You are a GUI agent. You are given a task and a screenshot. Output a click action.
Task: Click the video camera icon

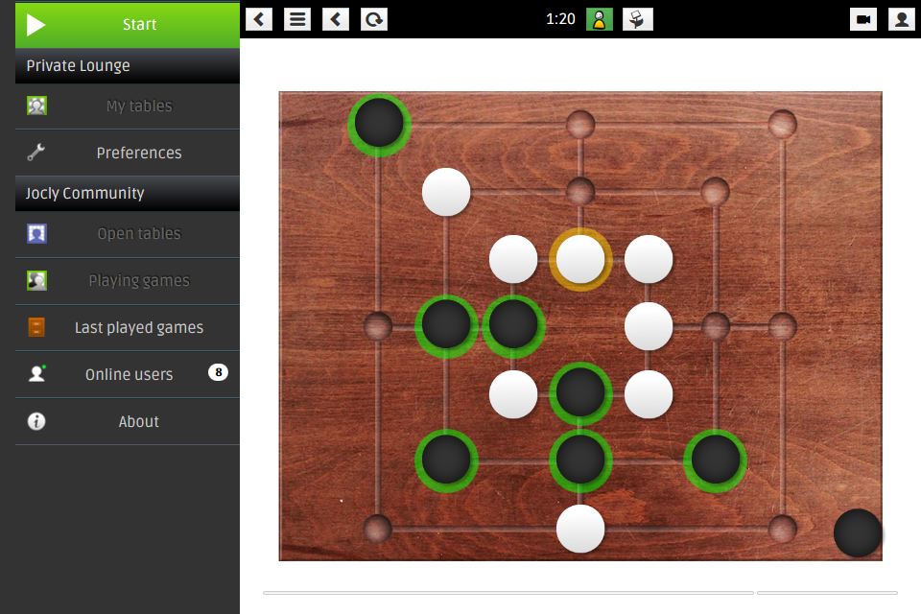[x=863, y=19]
